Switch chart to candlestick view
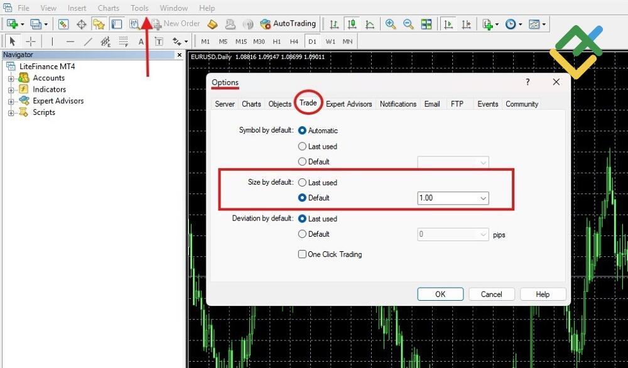This screenshot has height=368, width=628. pos(352,24)
